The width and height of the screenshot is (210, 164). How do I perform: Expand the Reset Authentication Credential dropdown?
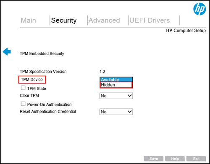tap(116, 112)
